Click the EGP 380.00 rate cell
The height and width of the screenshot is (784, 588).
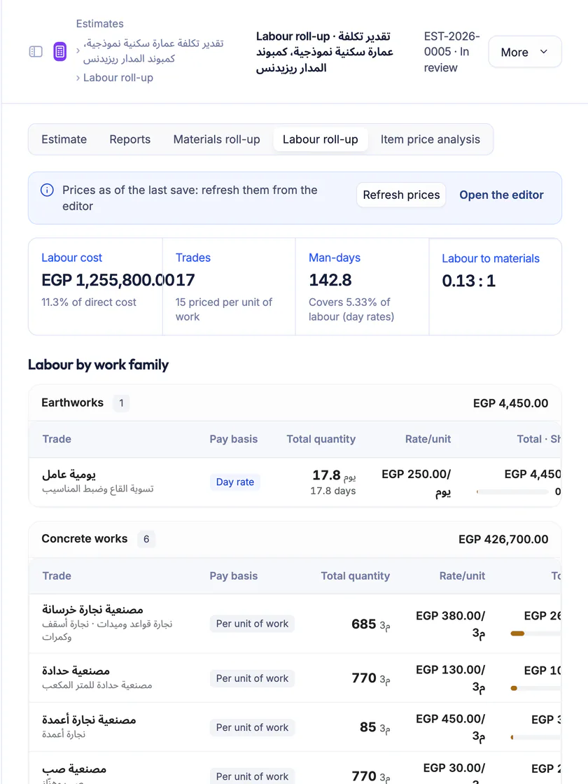click(x=451, y=624)
